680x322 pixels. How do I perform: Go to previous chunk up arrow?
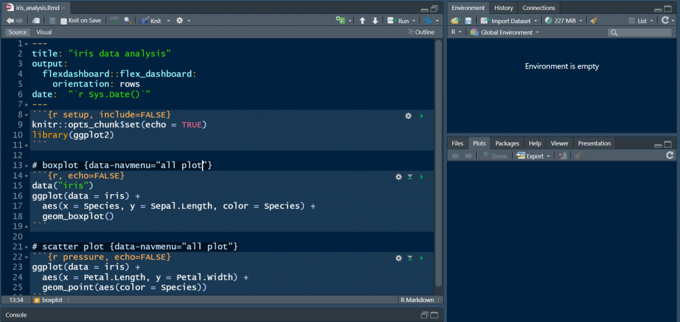pyautogui.click(x=363, y=21)
